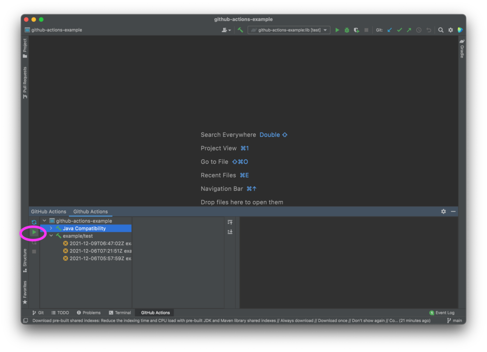Open the Event Log

pyautogui.click(x=442, y=313)
